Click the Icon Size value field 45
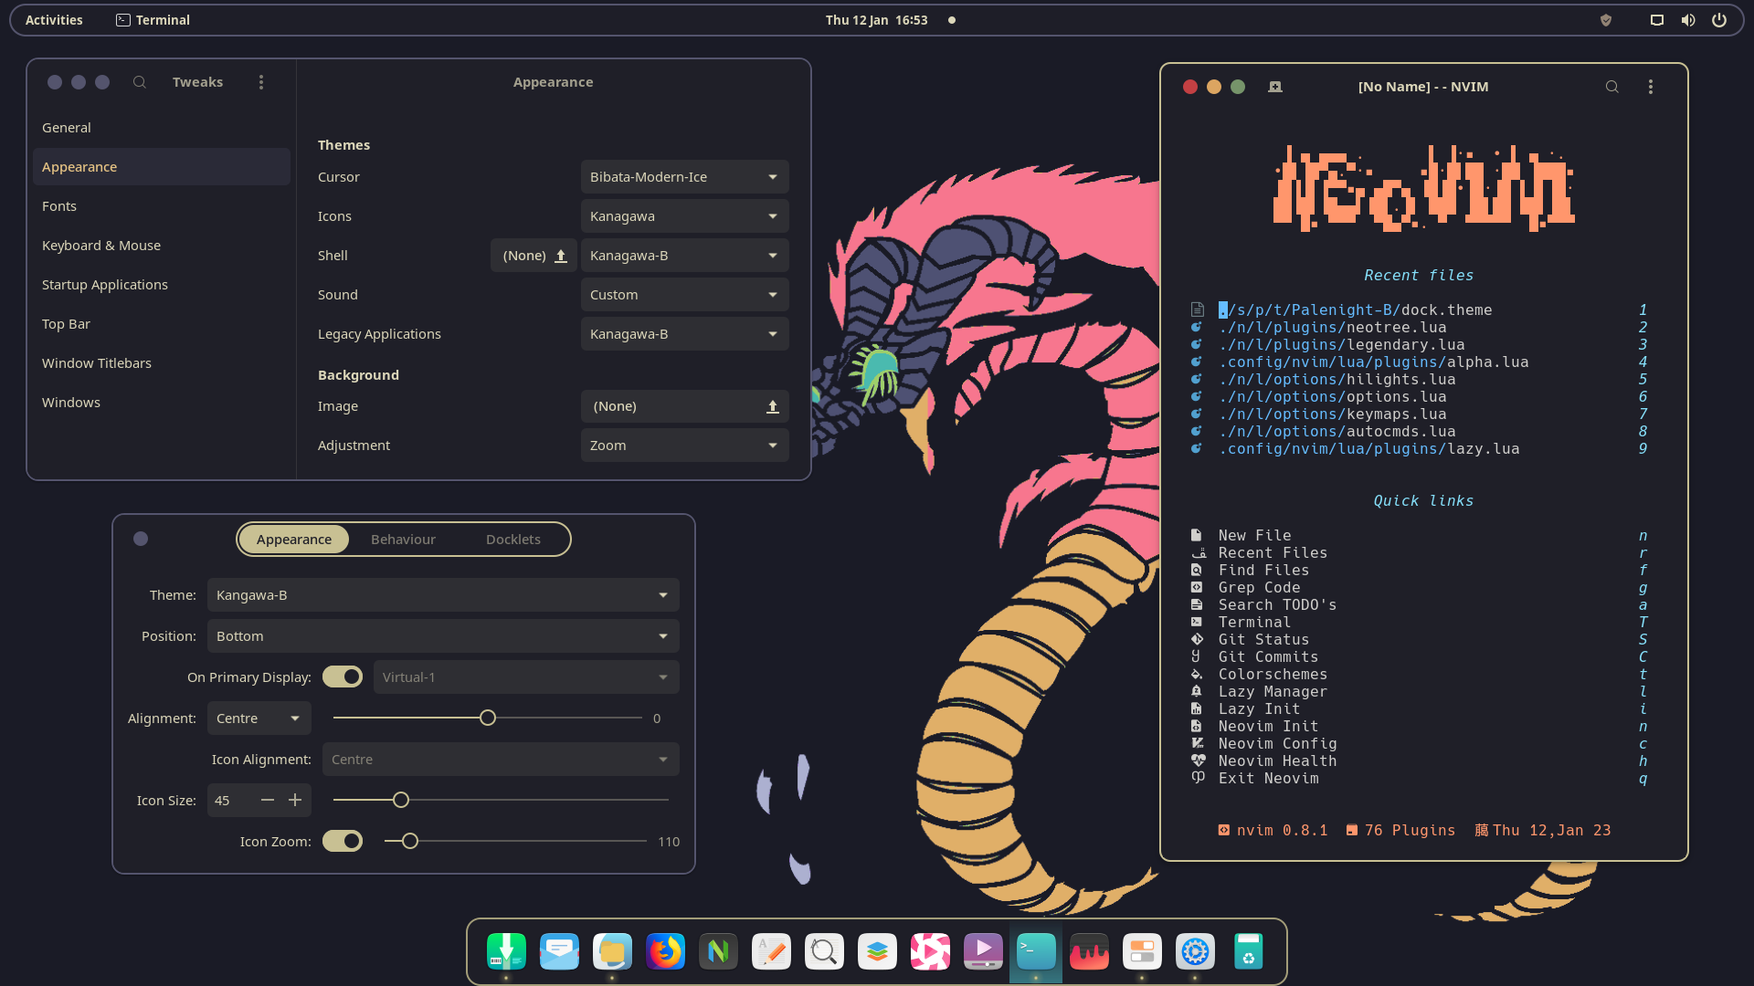Viewport: 1754px width, 986px height. (x=231, y=801)
